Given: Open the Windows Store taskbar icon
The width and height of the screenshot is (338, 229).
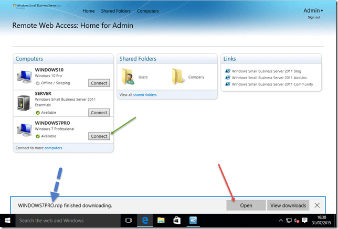Looking at the screenshot, I should pyautogui.click(x=177, y=221).
